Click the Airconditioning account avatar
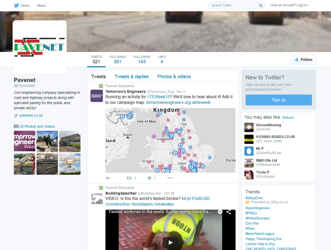Image resolution: width=331 pixels, height=250 pixels. [x=249, y=127]
